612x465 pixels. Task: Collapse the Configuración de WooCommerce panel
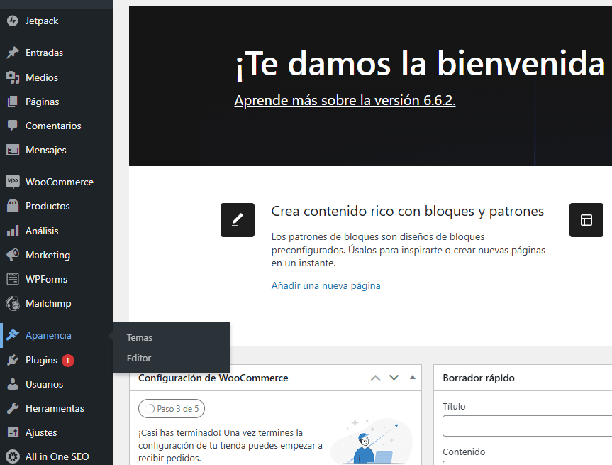pyautogui.click(x=413, y=378)
